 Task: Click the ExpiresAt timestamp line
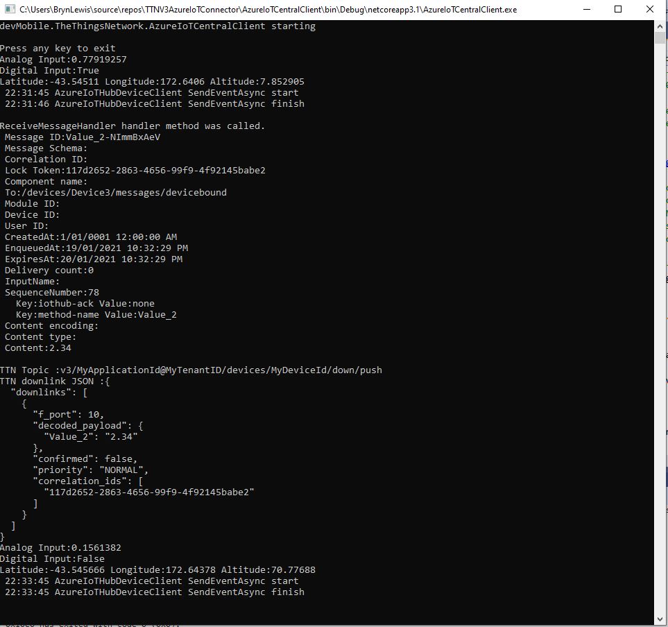[93, 259]
